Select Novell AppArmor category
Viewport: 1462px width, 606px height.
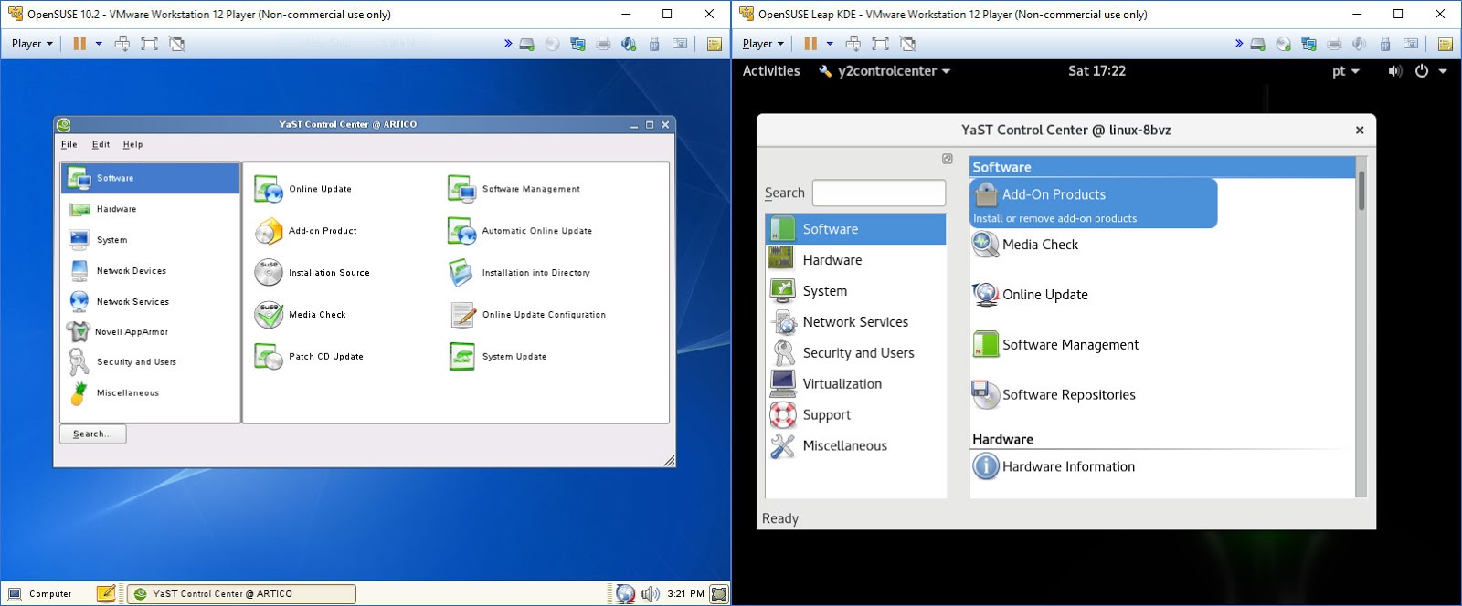151,332
